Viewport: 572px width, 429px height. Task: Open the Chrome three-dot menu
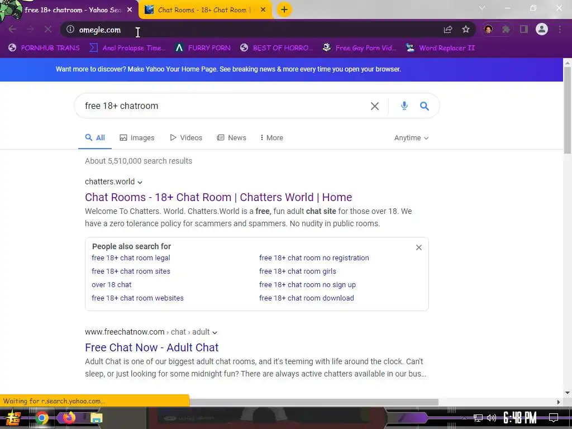coord(560,30)
